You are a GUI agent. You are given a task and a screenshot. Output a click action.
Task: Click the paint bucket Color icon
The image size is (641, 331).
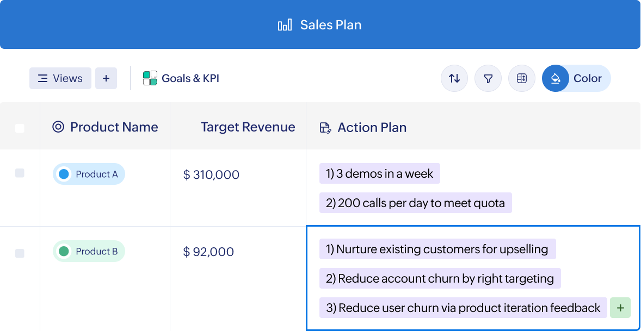(x=556, y=79)
